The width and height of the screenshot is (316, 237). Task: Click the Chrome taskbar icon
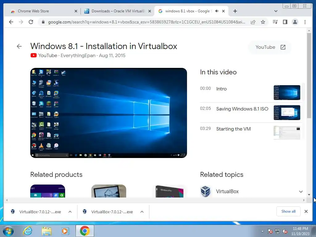pos(85,231)
